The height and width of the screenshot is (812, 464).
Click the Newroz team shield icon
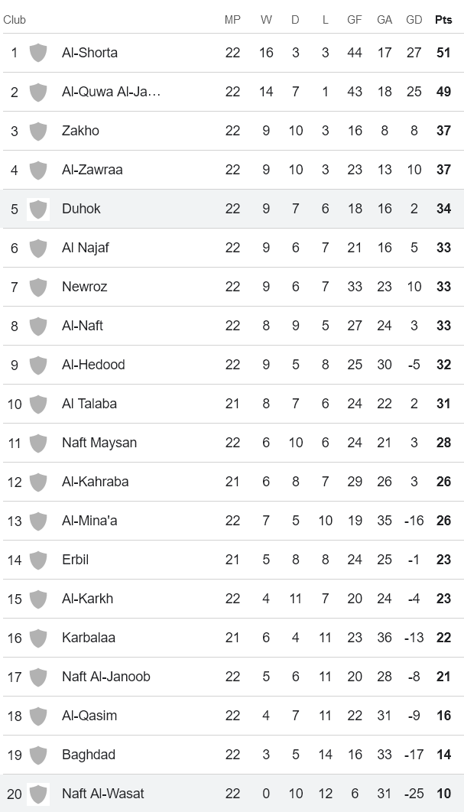click(x=38, y=287)
